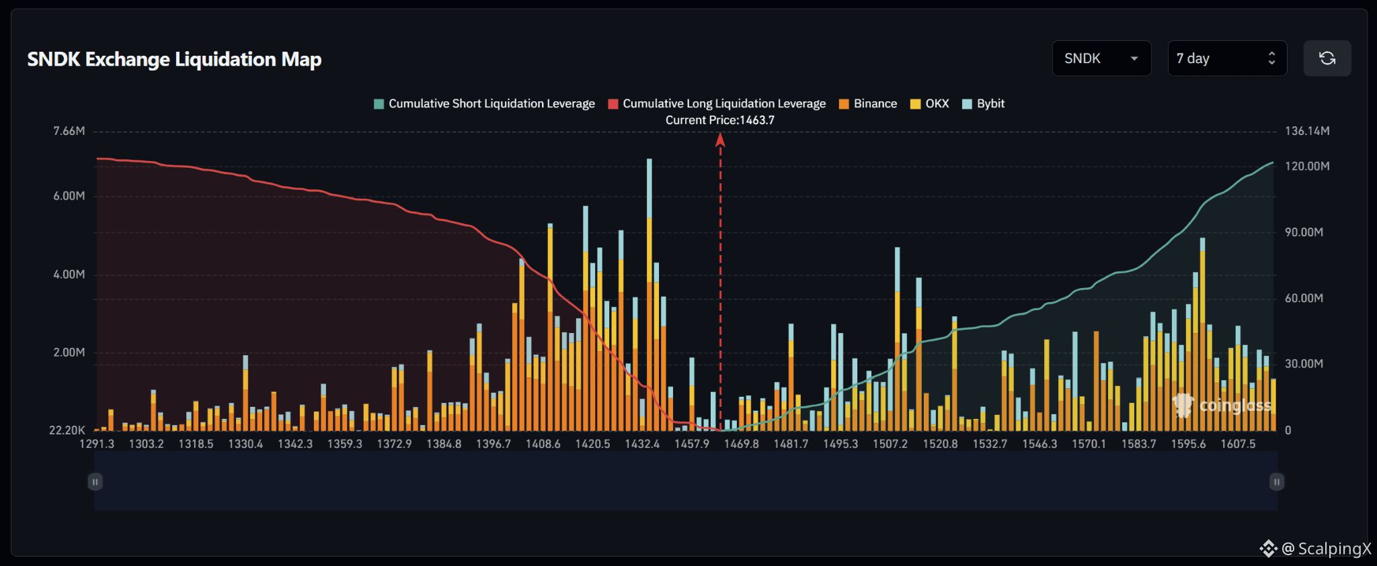Click the Cumulative Long Liquidation Leverage legend label
The image size is (1377, 566).
coord(724,103)
